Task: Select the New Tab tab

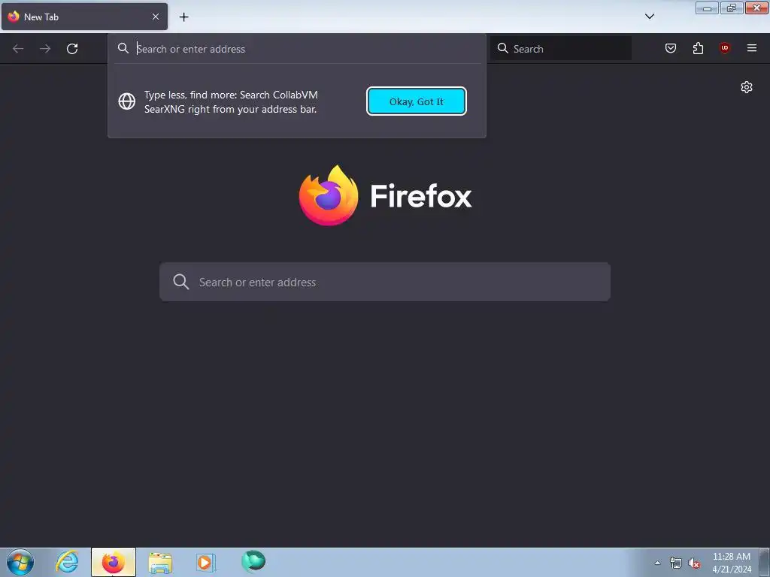Action: 84,17
